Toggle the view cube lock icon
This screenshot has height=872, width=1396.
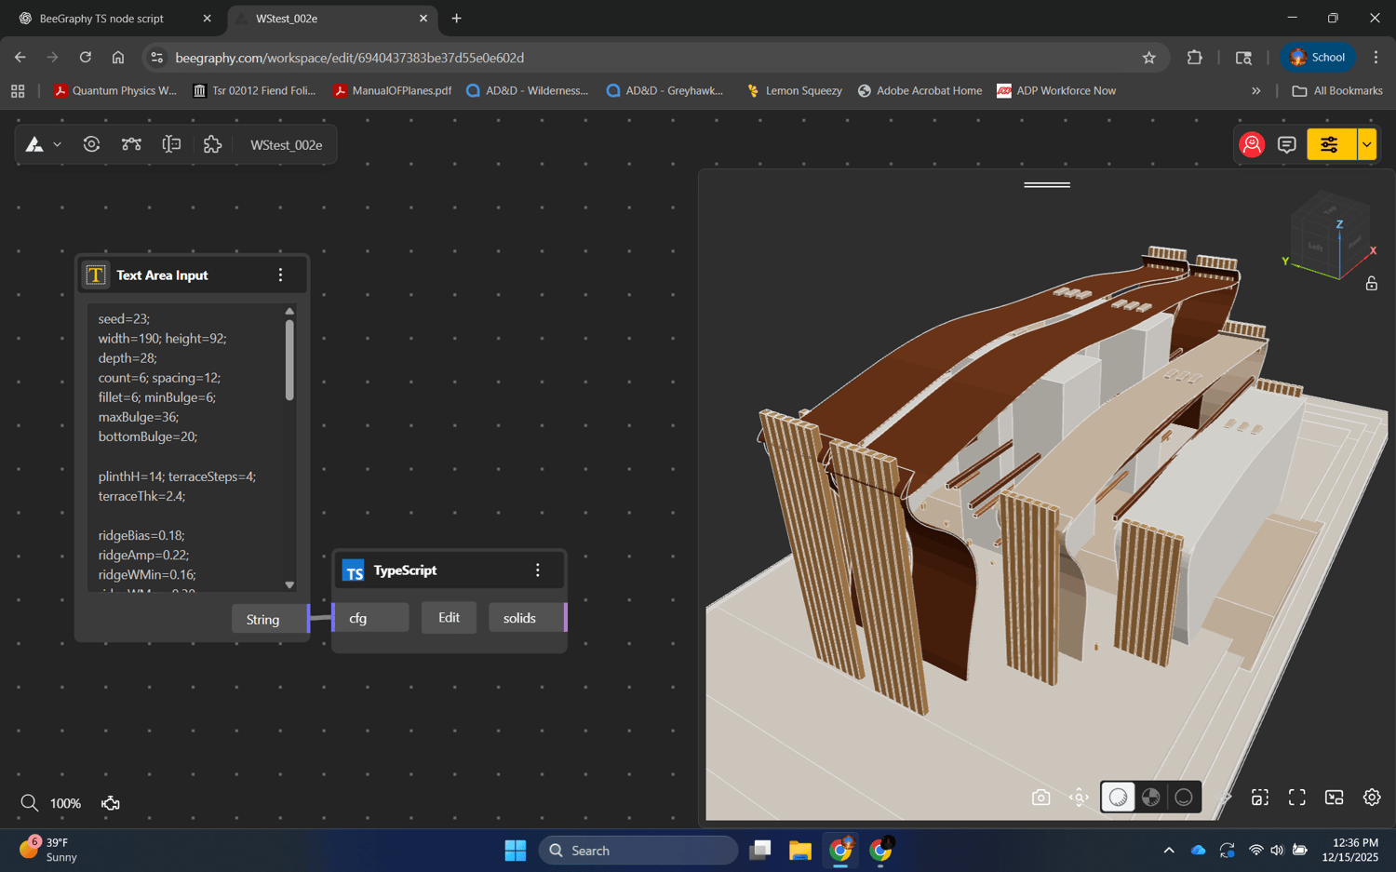pos(1371,284)
